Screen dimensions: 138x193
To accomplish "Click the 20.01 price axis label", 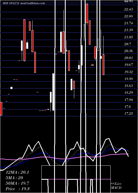I will 129,58.
